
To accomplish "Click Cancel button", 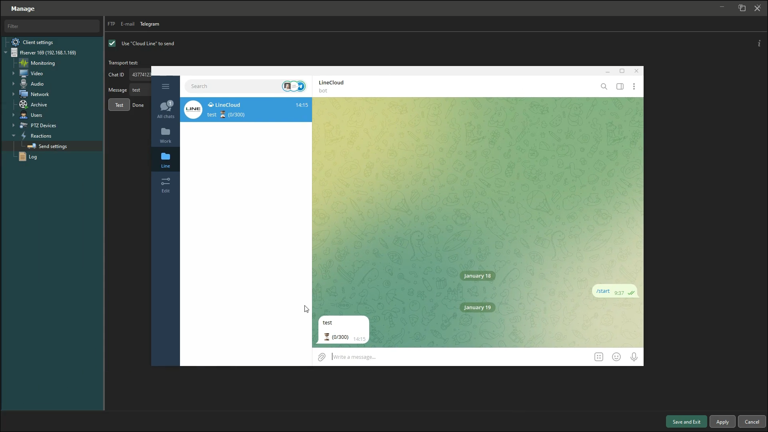I will (752, 422).
